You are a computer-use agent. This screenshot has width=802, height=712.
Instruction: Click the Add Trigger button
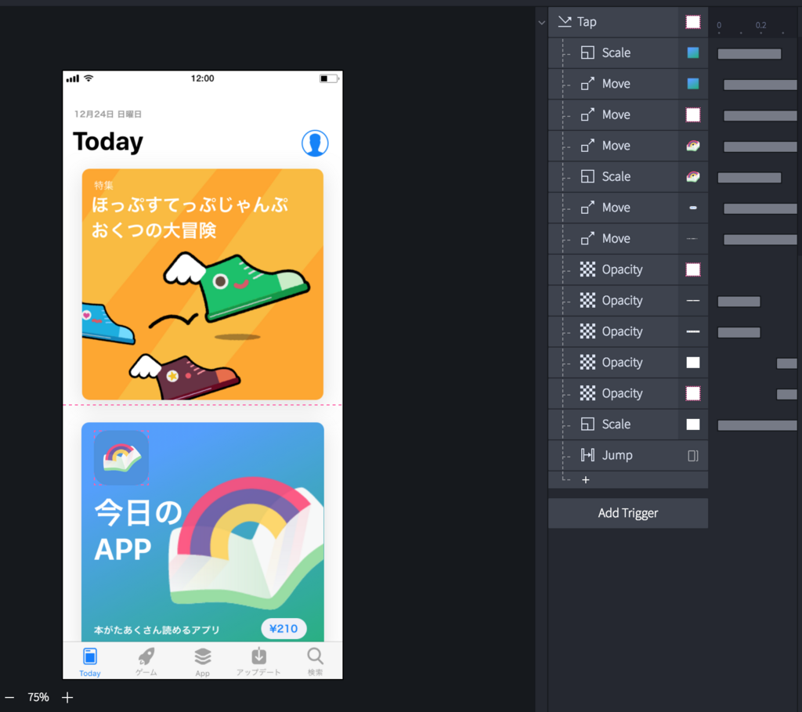(x=628, y=513)
